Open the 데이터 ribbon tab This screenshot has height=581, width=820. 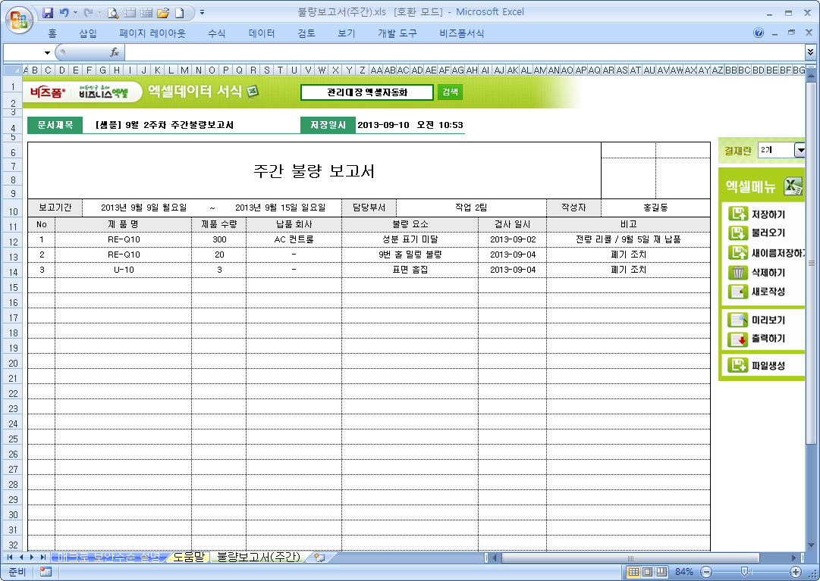click(262, 33)
